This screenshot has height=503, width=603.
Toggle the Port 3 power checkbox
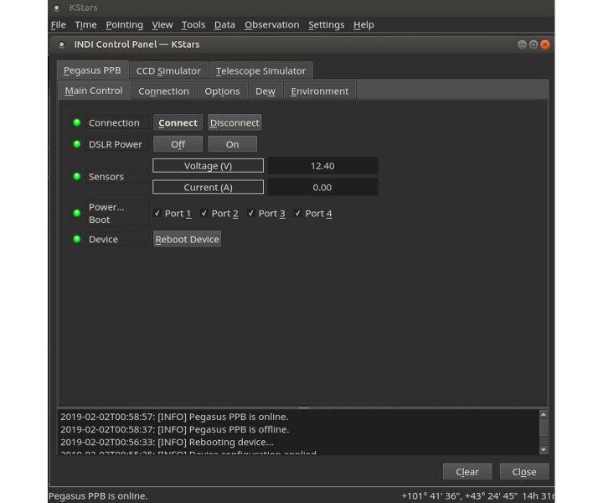[x=251, y=214]
